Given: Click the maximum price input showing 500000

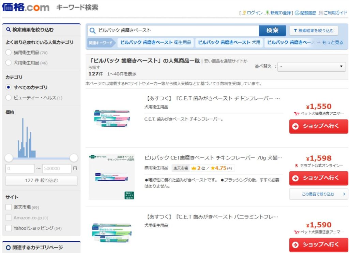Looking at the screenshot, I should pos(57,169).
